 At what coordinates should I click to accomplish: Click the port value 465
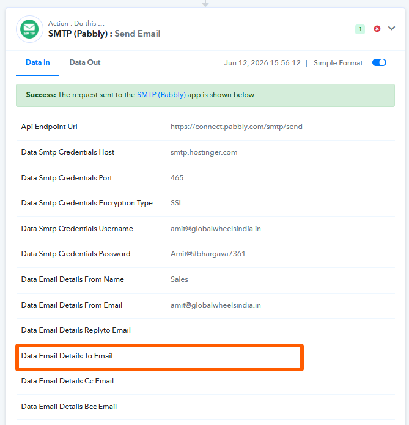(177, 178)
